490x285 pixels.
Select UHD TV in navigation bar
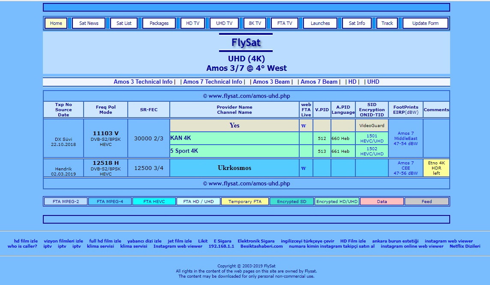click(x=224, y=23)
